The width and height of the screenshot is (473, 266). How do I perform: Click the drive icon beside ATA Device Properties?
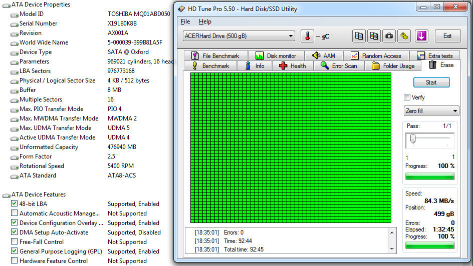point(7,5)
